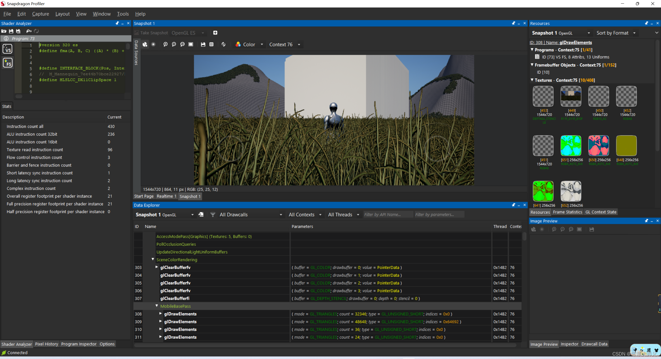
Task: Toggle the pin icon on the Data Explorer panel
Action: 513,205
